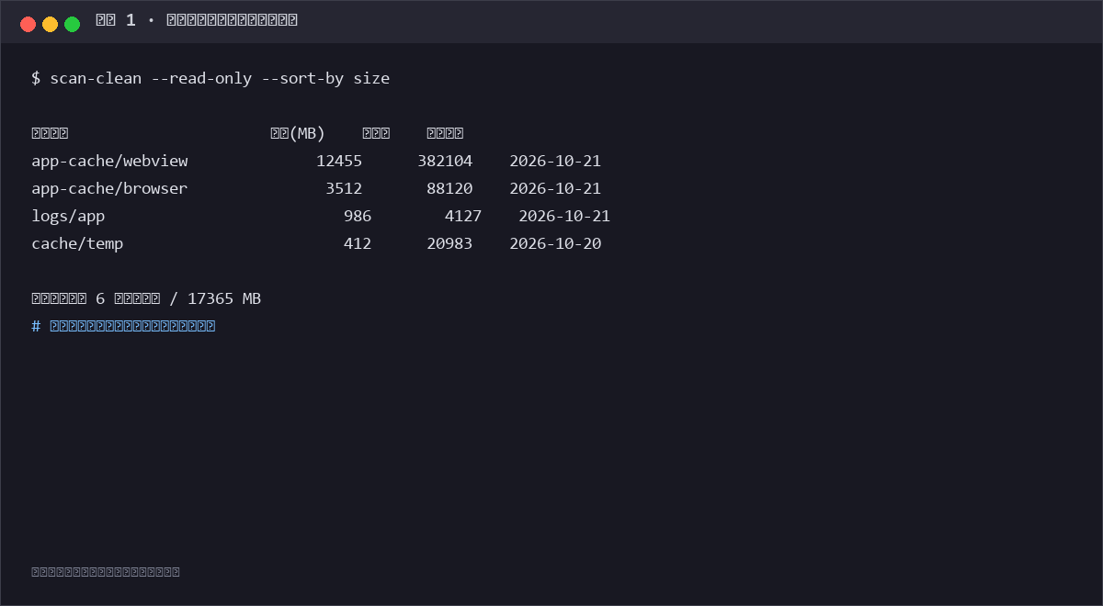Select the date "2026-10-20"
Image resolution: width=1103 pixels, height=606 pixels.
[x=555, y=243]
